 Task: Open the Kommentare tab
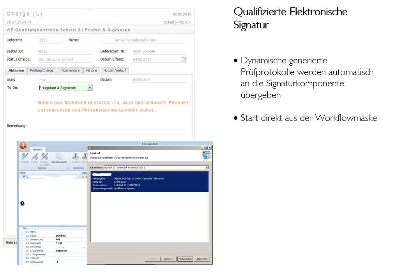coord(70,70)
